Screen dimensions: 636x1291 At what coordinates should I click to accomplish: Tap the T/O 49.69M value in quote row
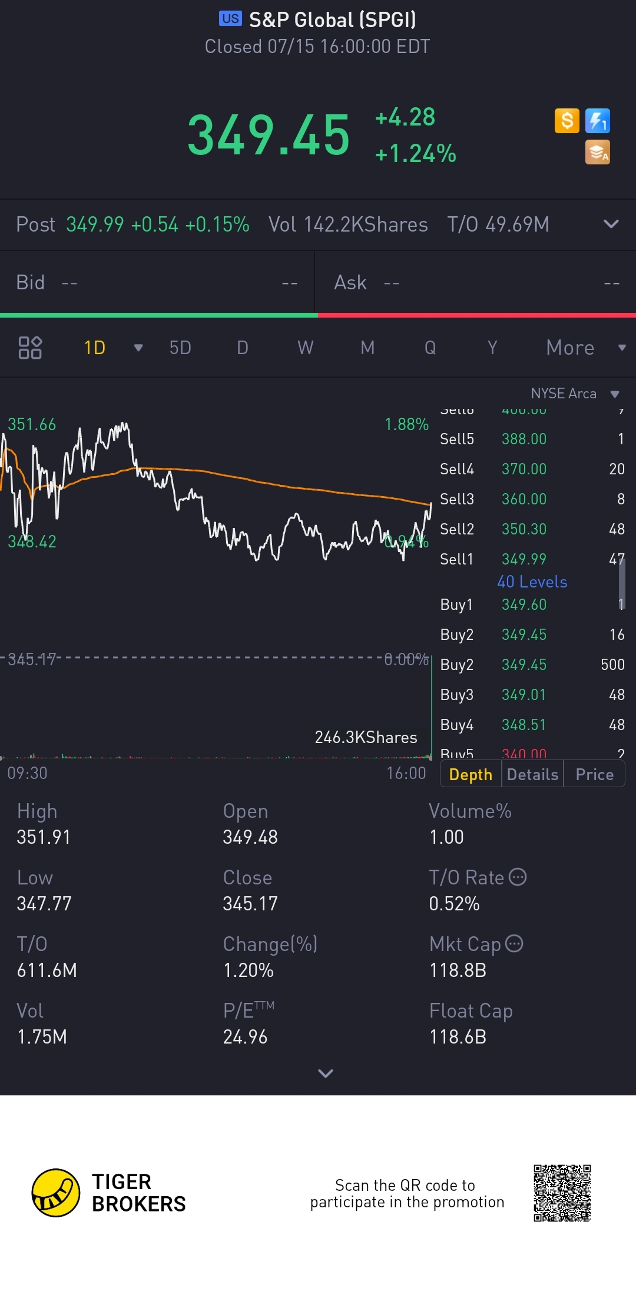498,224
